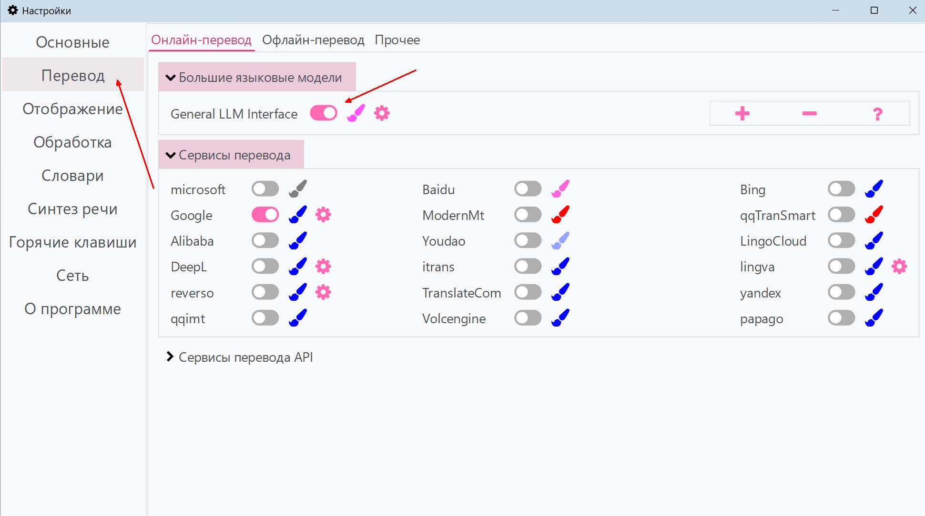The image size is (925, 516).
Task: Click the plus icon to add an LLM interface
Action: tap(742, 113)
